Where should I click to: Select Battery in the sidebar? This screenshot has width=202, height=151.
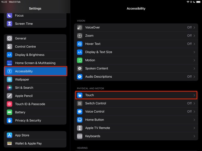pos(20,112)
